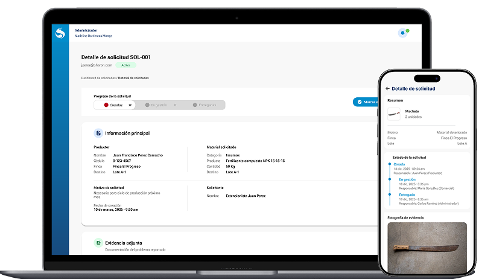Click the Detalle de solicitud SOL-001 heading
479x279 pixels.
pos(116,57)
